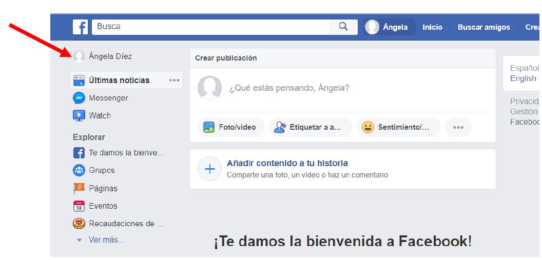This screenshot has width=542, height=260.
Task: Open the Messenger sidebar link
Action: click(x=108, y=98)
